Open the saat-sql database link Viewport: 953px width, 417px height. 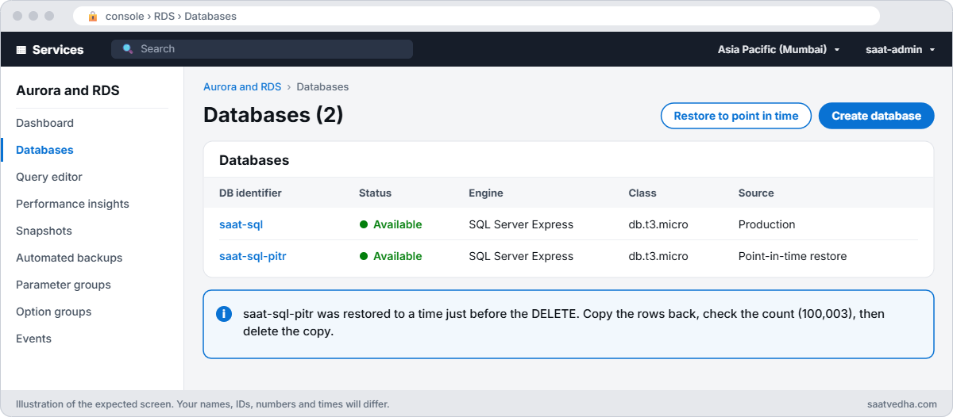click(x=241, y=224)
